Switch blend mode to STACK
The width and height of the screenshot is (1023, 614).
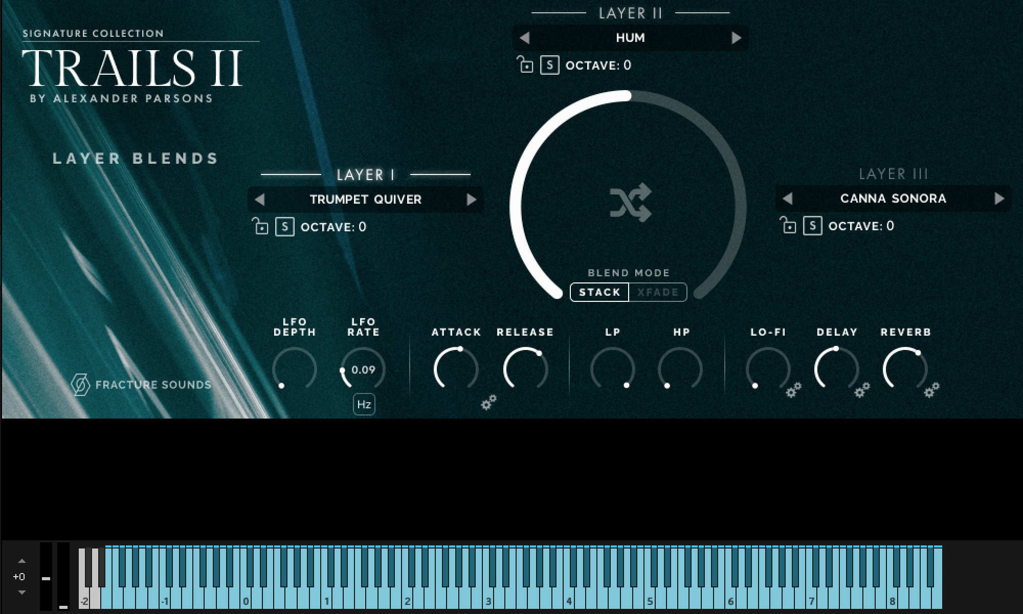[599, 292]
